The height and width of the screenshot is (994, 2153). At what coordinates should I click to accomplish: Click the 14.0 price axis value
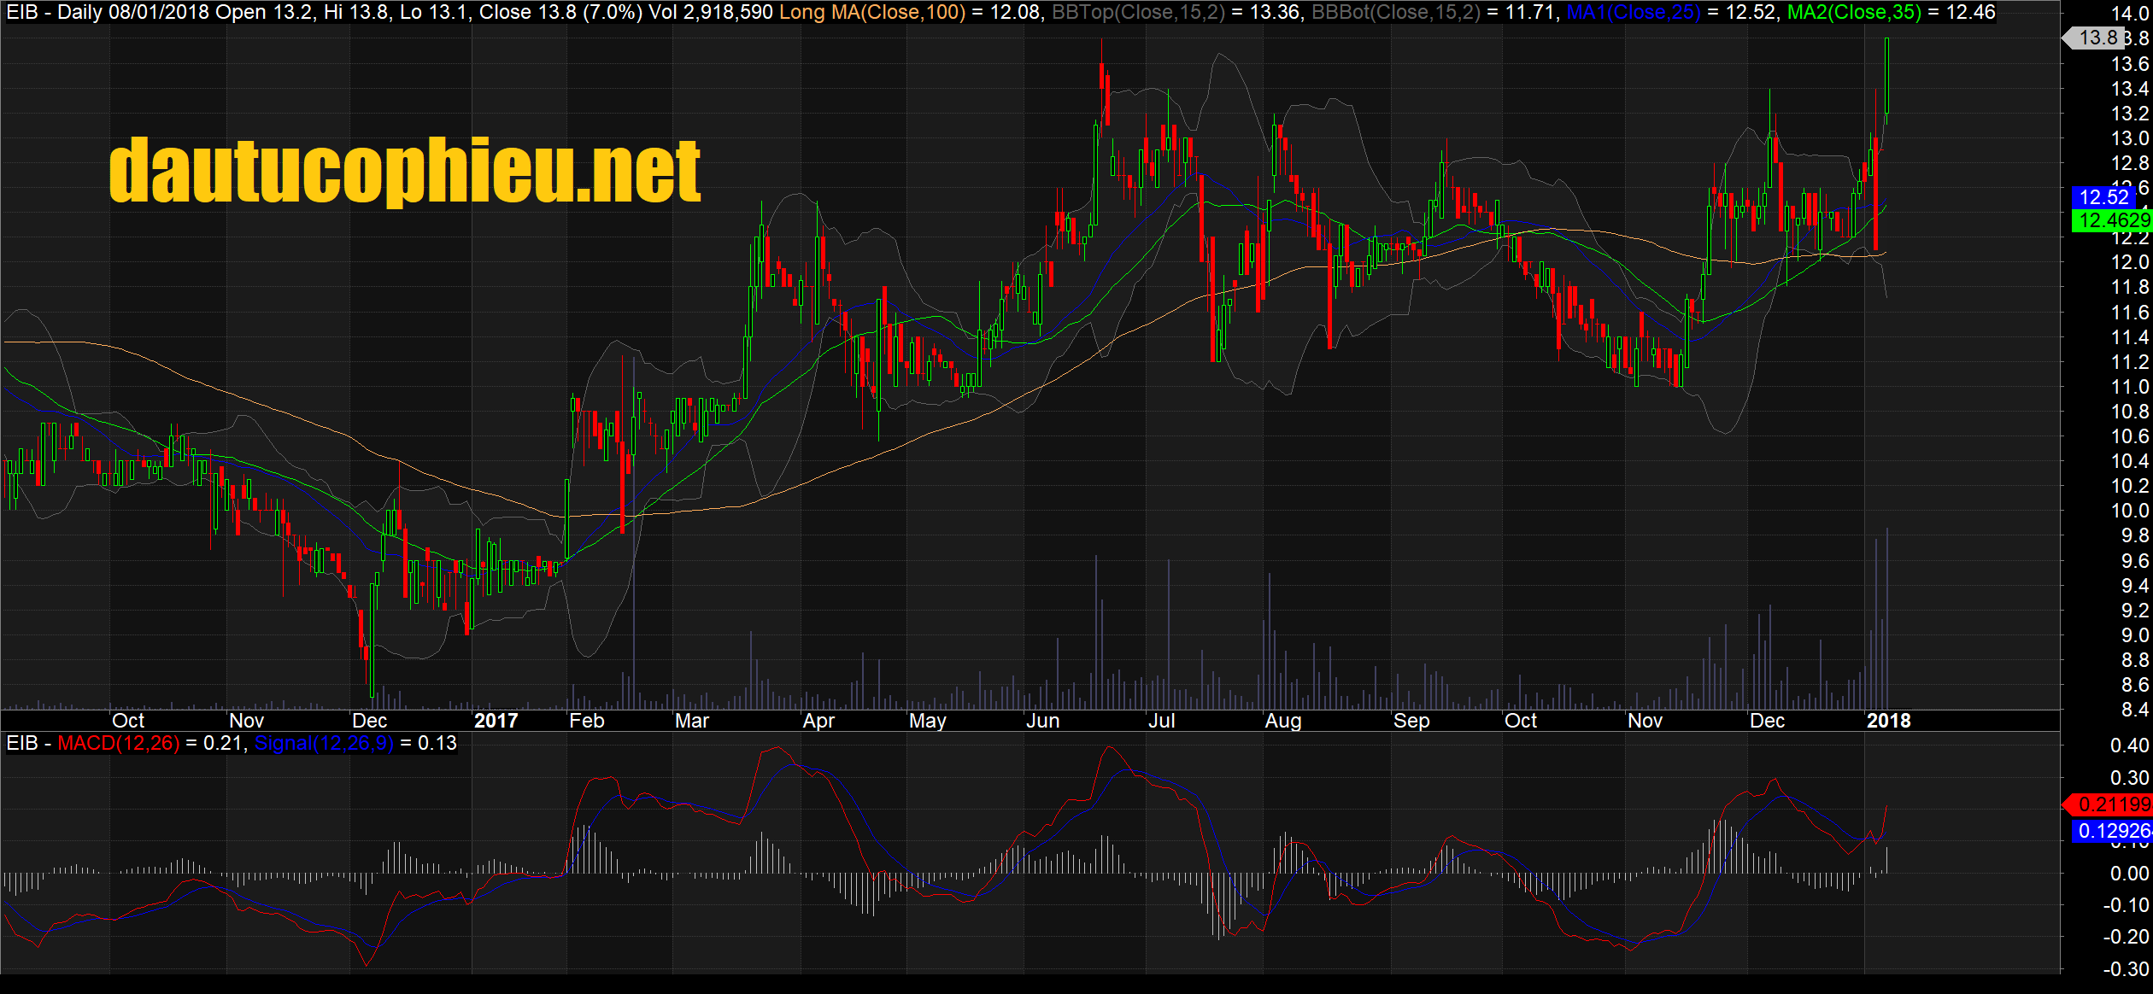pyautogui.click(x=2129, y=14)
